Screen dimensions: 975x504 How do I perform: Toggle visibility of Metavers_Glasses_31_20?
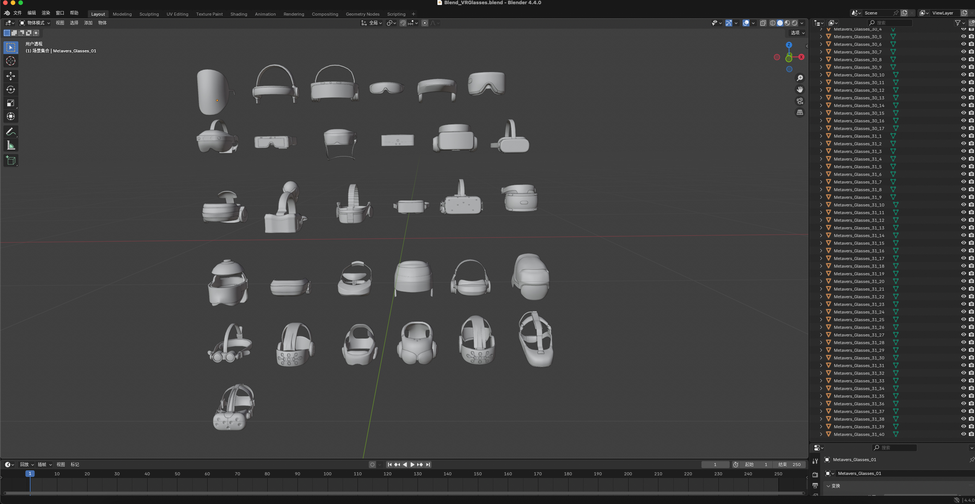coord(964,281)
